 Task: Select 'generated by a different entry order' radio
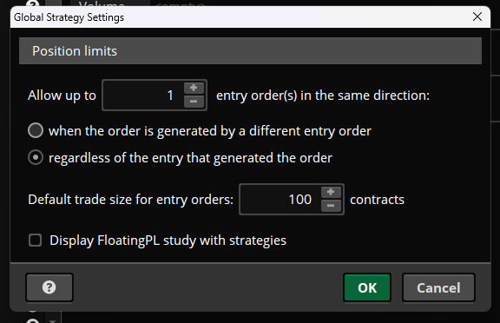(x=36, y=130)
